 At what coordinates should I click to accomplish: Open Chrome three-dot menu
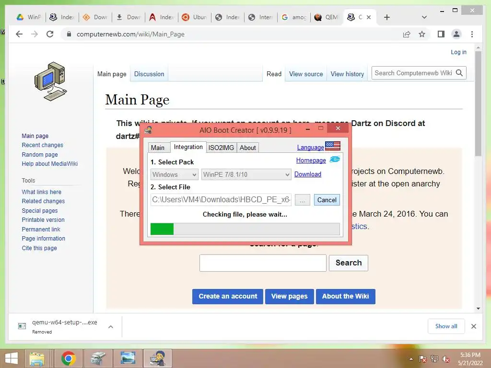[x=472, y=34]
